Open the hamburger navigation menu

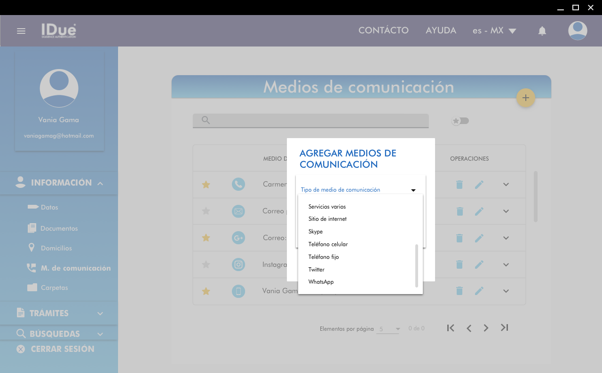[21, 31]
